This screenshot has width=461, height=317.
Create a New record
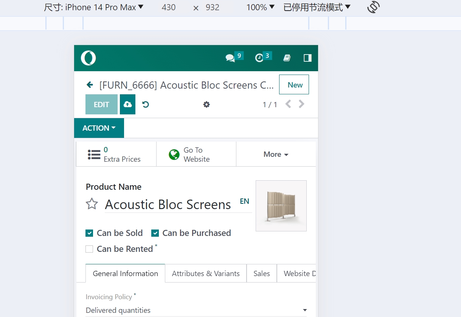tap(294, 84)
